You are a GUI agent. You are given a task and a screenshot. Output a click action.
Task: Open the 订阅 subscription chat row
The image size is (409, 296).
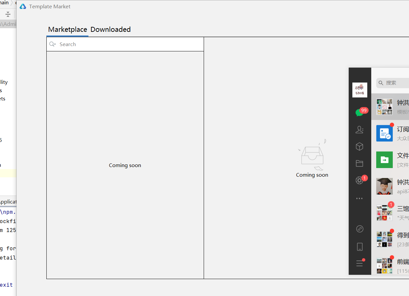pyautogui.click(x=390, y=133)
